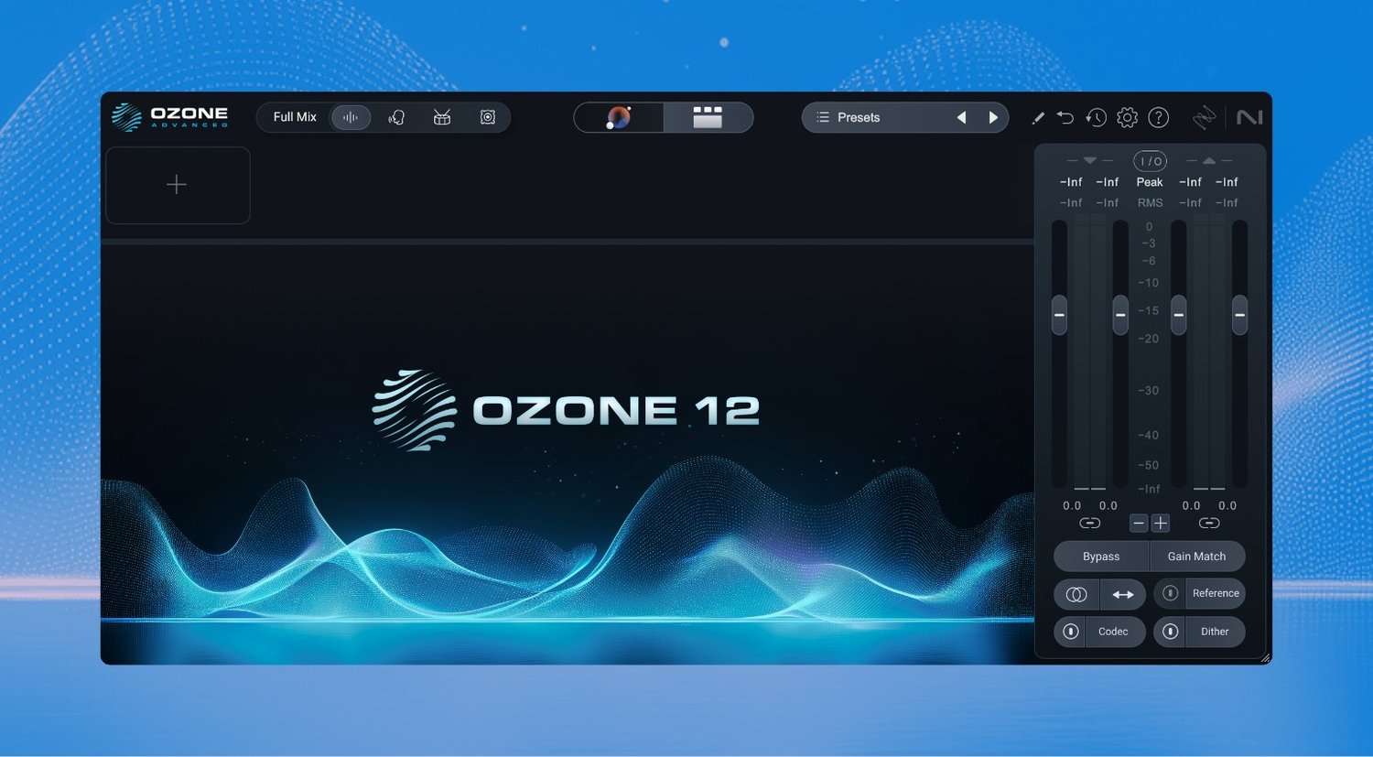The width and height of the screenshot is (1373, 757).
Task: Enable the Codec power toggle
Action: pos(1070,632)
